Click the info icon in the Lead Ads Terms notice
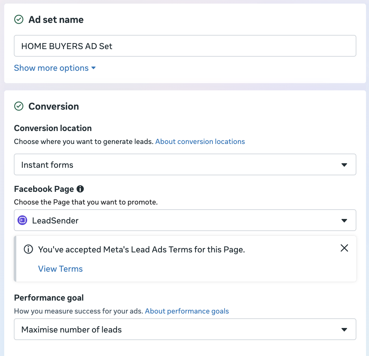Image resolution: width=369 pixels, height=356 pixels. tap(28, 249)
